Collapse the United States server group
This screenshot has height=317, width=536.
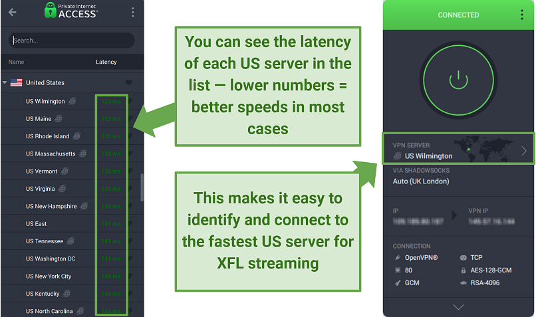[5, 82]
